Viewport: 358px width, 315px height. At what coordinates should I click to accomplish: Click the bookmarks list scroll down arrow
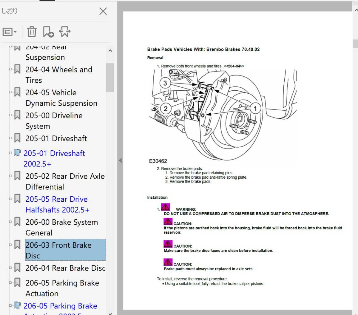pyautogui.click(x=110, y=313)
